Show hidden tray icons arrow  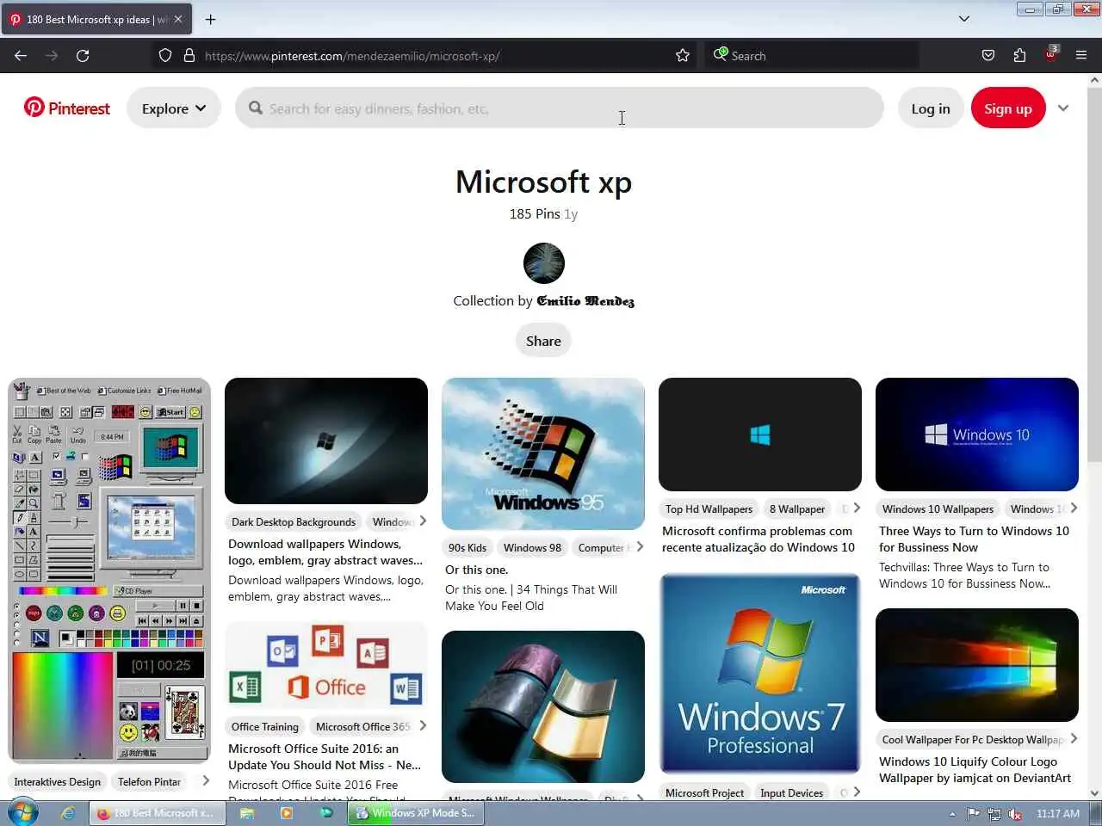(952, 814)
